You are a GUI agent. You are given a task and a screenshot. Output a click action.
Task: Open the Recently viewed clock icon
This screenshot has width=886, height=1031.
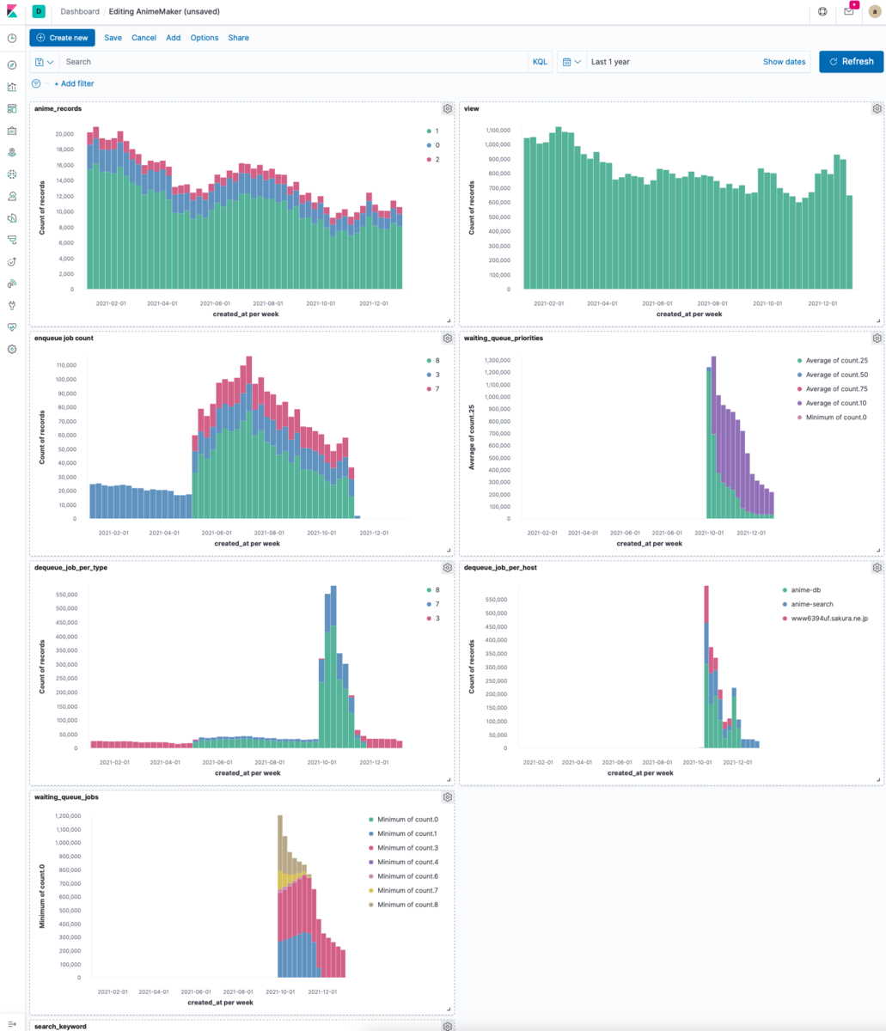[x=12, y=38]
